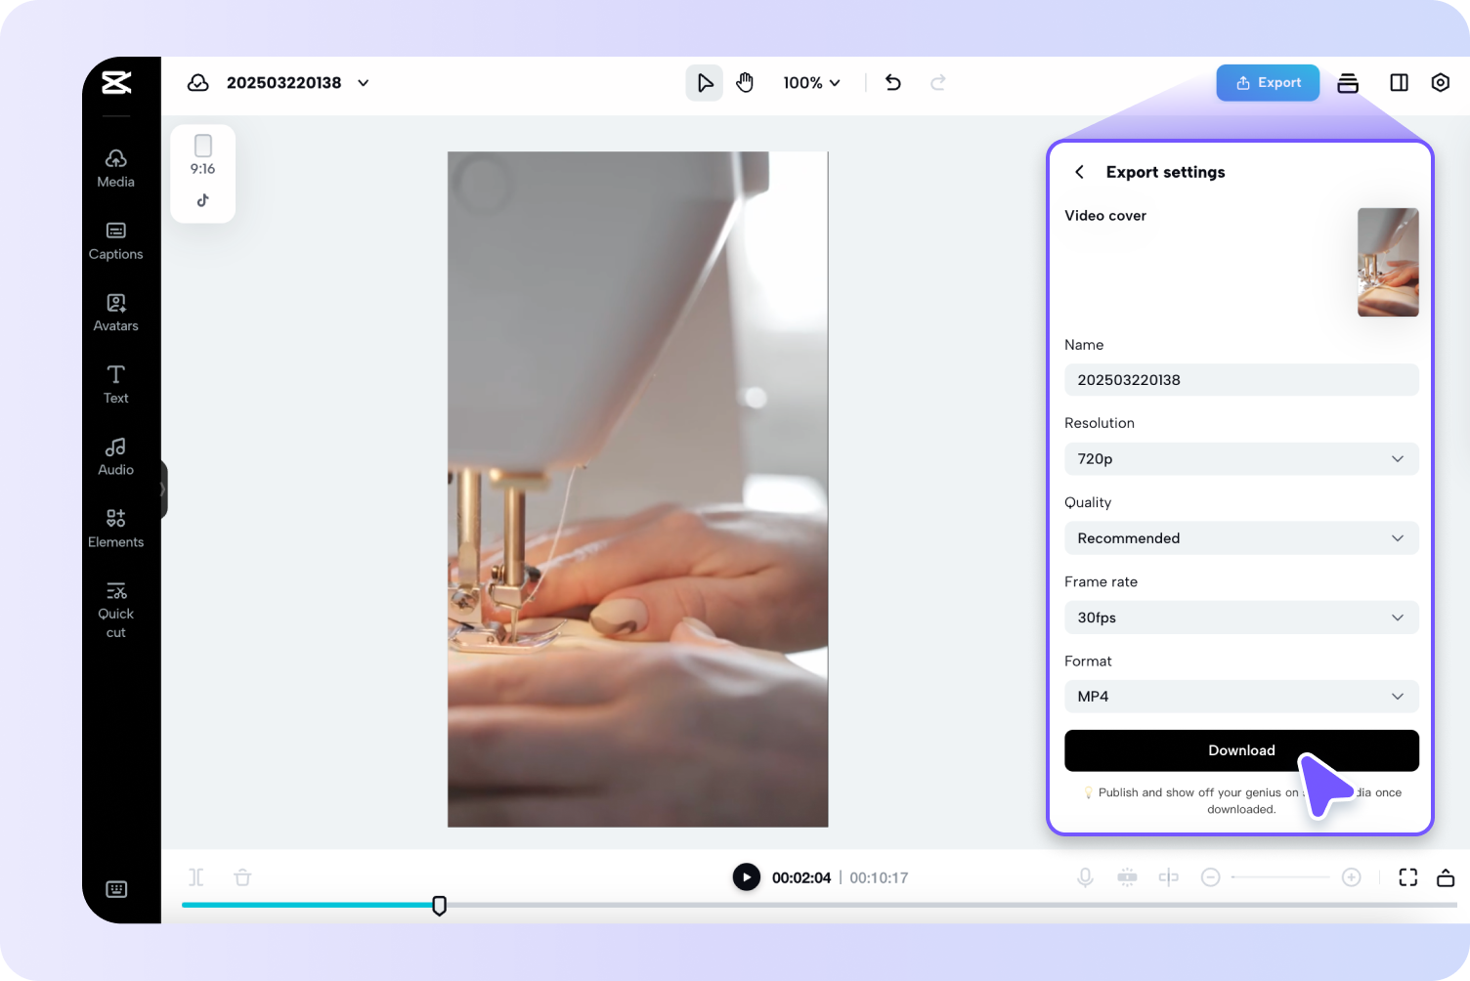This screenshot has height=981, width=1470.
Task: Open the 100% zoom level dropdown
Action: coord(811,83)
